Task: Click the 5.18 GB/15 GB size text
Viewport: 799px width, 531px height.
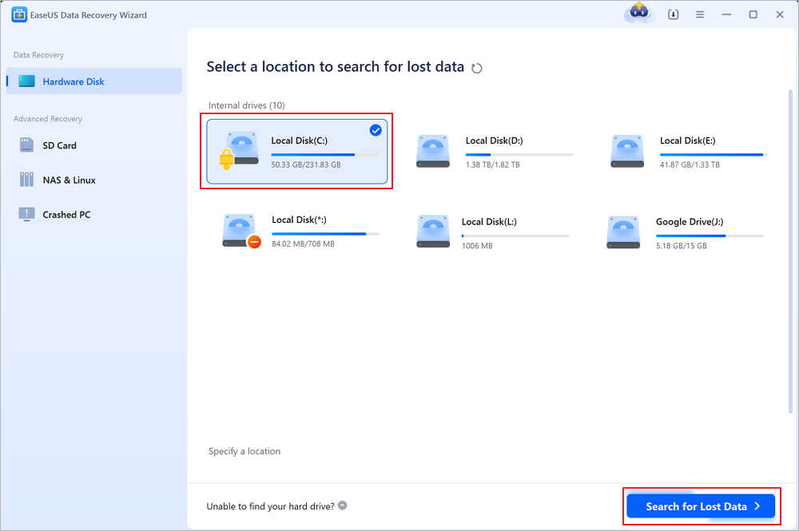Action: (681, 245)
